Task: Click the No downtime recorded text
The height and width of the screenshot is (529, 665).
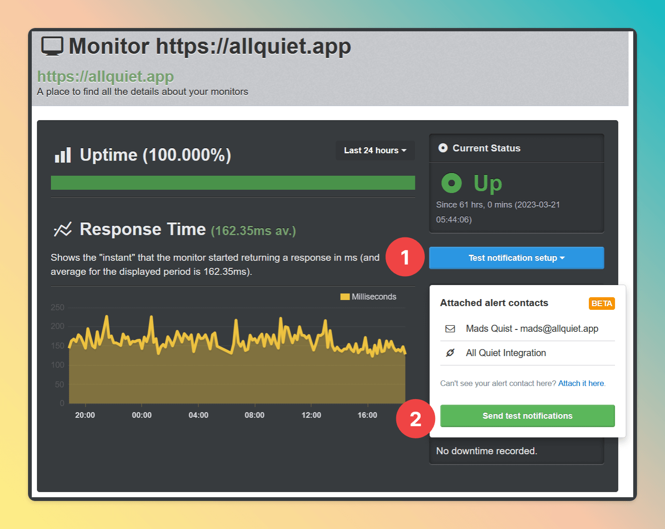Action: coord(486,451)
